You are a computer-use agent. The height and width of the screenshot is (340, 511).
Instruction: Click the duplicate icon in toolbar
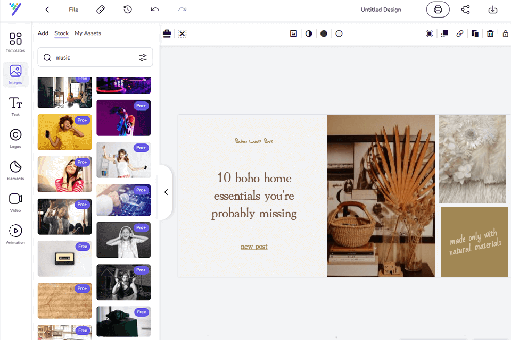point(475,33)
